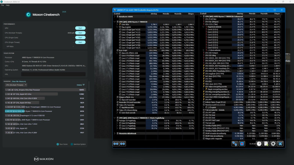
Task: Select the Apple M3 Ultra ranking entry
Action: 44,94
